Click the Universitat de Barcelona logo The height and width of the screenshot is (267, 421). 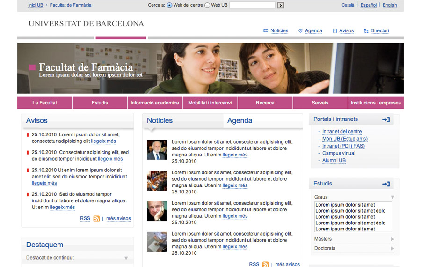[x=86, y=24]
